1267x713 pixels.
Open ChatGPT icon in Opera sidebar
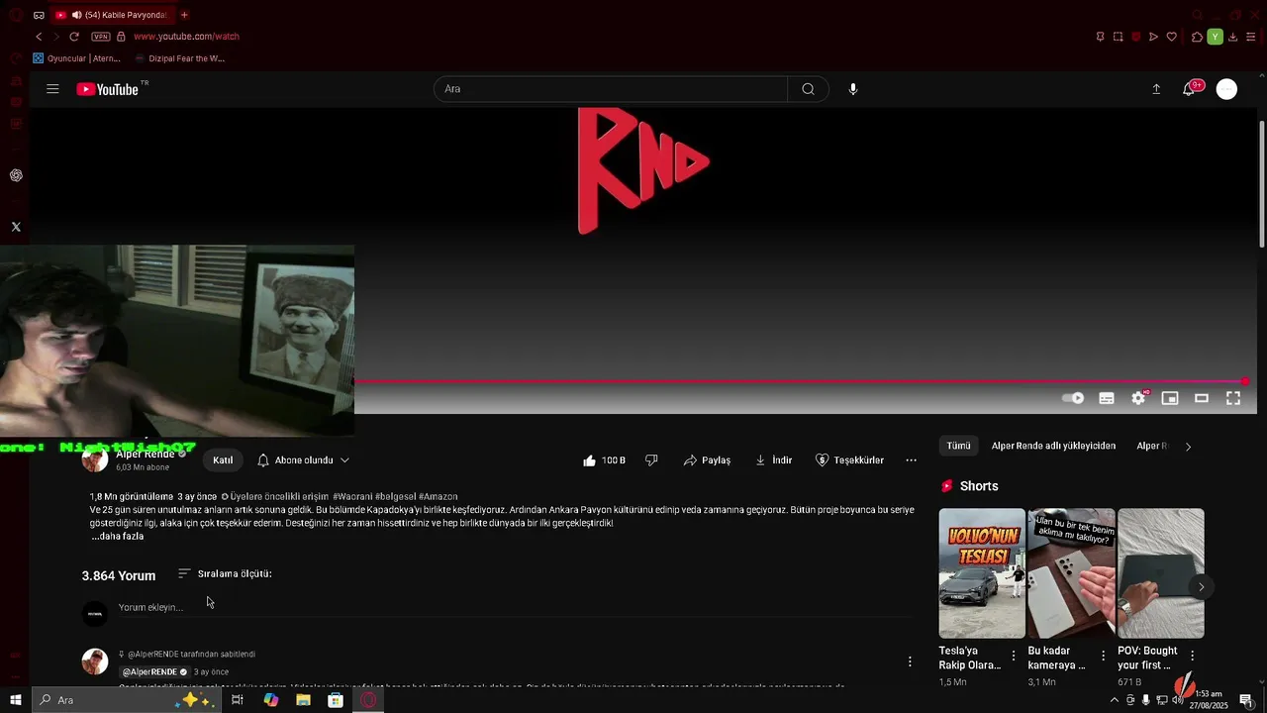coord(16,175)
